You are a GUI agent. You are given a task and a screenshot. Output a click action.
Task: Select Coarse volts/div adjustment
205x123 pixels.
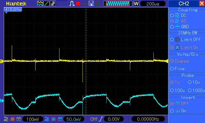click(180, 61)
